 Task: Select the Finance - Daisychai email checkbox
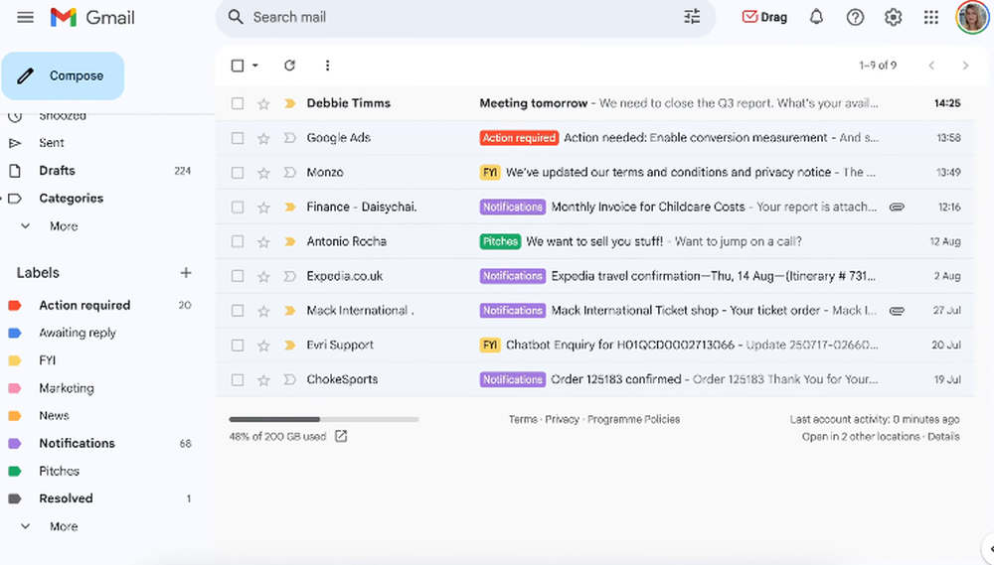(x=238, y=208)
